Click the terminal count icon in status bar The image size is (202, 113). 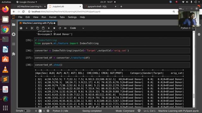40,111
